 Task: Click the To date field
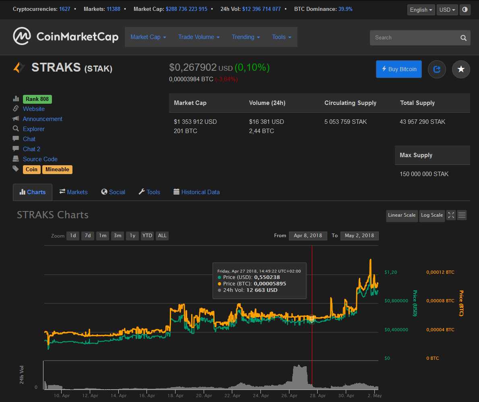coord(359,236)
